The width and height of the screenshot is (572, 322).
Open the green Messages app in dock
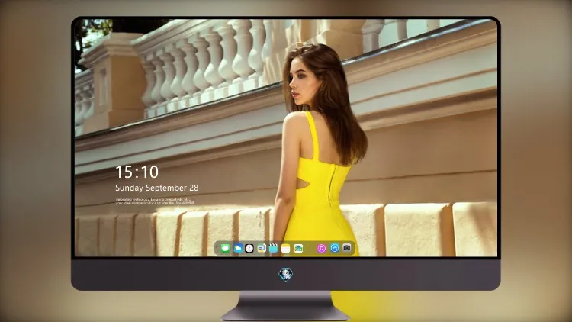225,249
